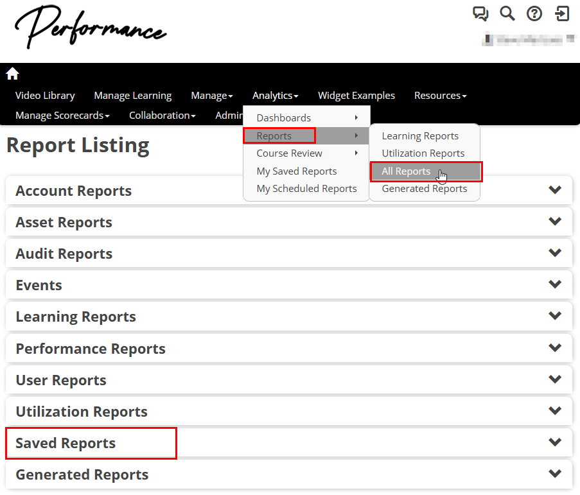Expand Performance Reports with its chevron
Viewport: 580px width, 495px height.
click(555, 347)
